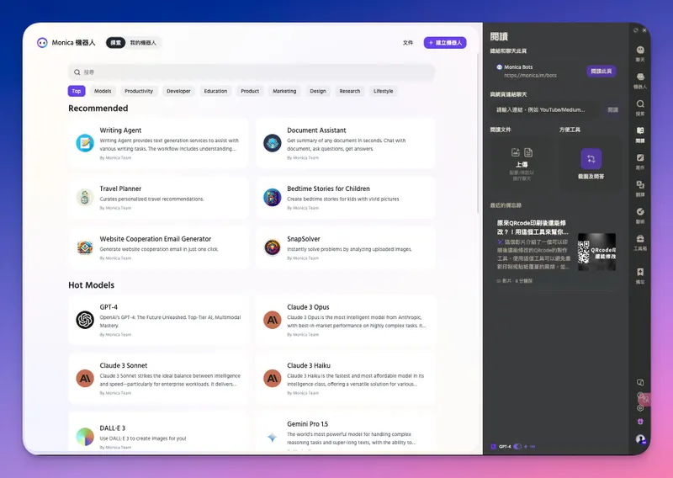
Task: Click the Writing Agent bot icon
Action: (85, 143)
